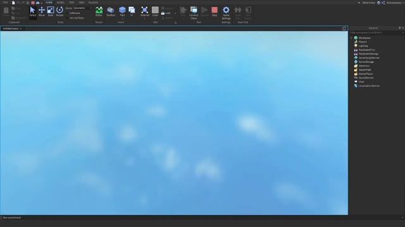Click the StarterPlayer icon

tap(356, 74)
